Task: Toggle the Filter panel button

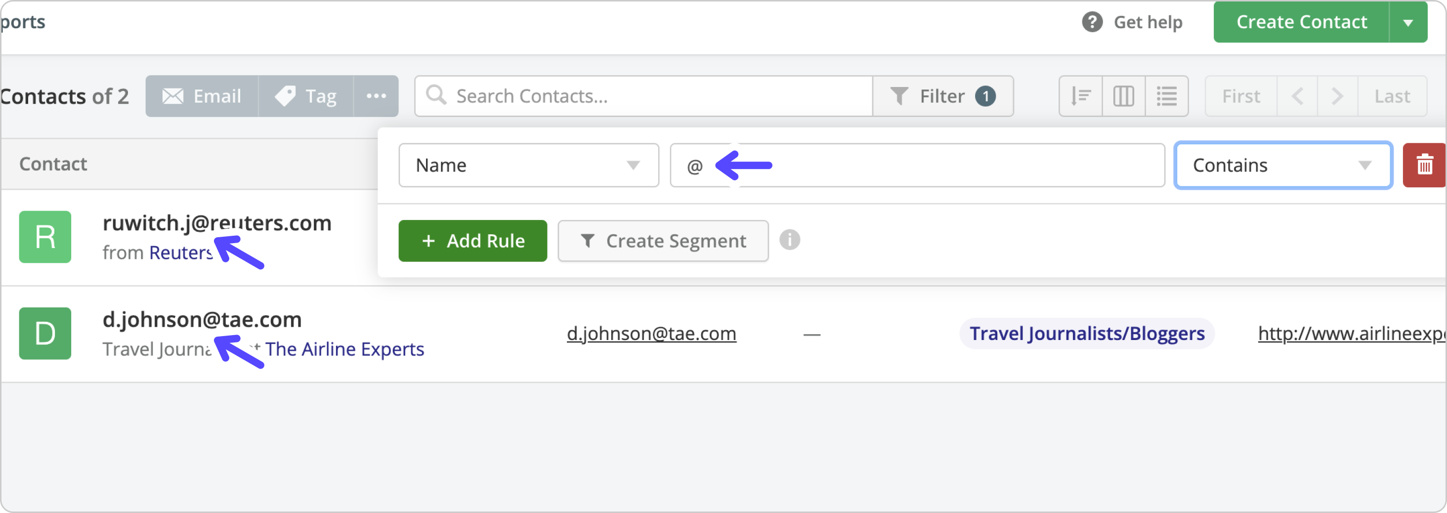Action: pos(943,96)
